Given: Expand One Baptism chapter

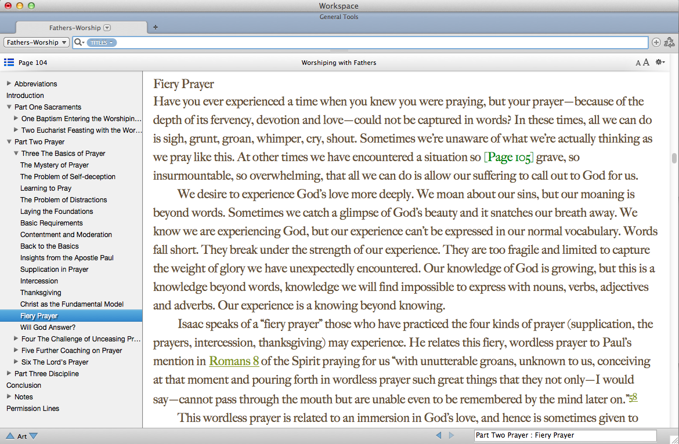Looking at the screenshot, I should click(x=16, y=118).
